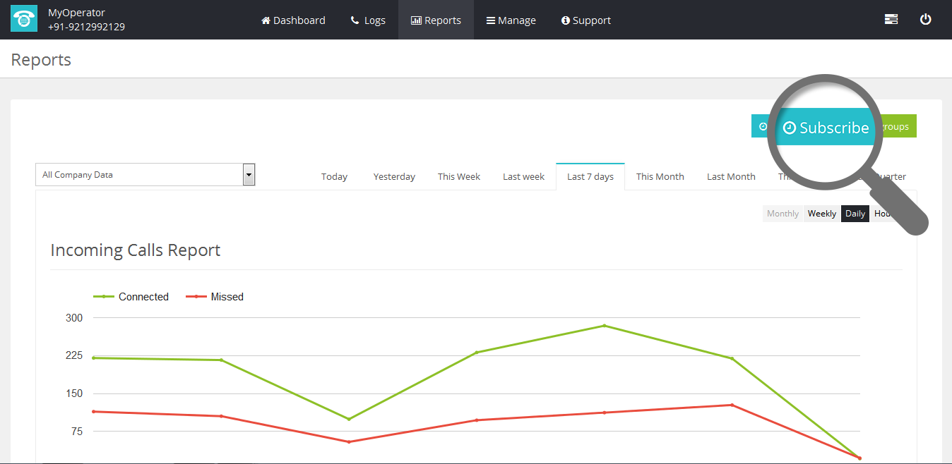Screen dimensions: 952x464
Task: Click the 300 axis label
Action: [74, 318]
